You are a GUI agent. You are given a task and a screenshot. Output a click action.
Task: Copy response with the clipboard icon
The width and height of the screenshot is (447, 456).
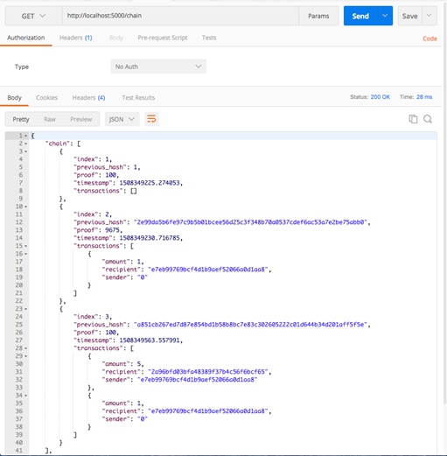pos(413,119)
